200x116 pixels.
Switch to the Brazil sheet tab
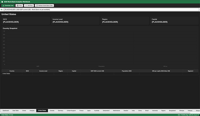147,110
